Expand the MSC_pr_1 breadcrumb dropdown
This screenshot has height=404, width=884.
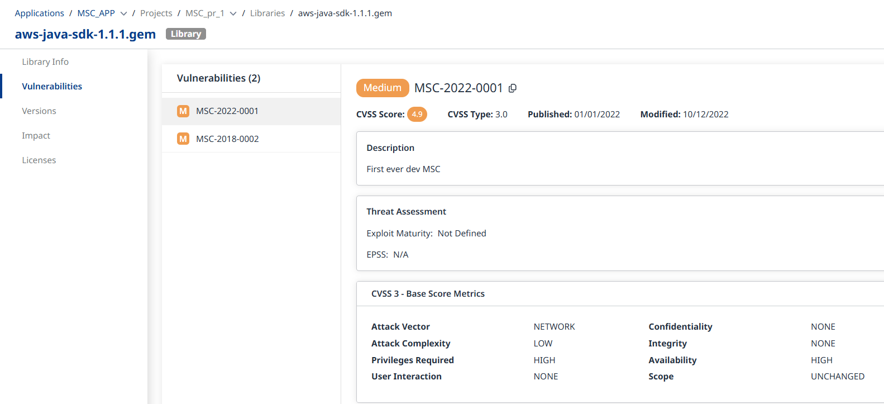233,13
